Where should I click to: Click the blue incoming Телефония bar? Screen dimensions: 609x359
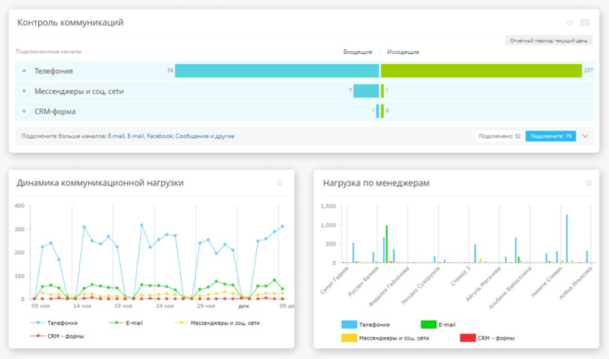tap(277, 70)
